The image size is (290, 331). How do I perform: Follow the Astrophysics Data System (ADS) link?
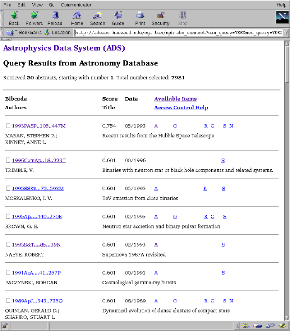(x=64, y=48)
